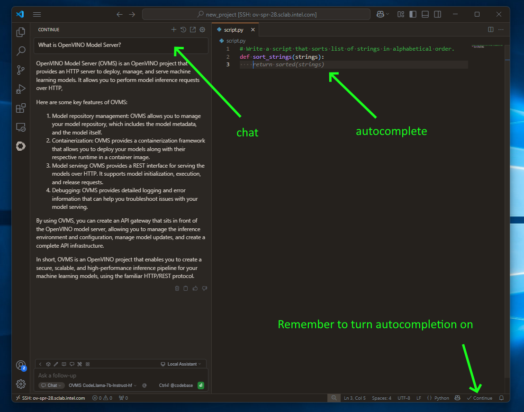Open Remote Explorer in activity bar
This screenshot has height=412, width=524.
pos(21,127)
